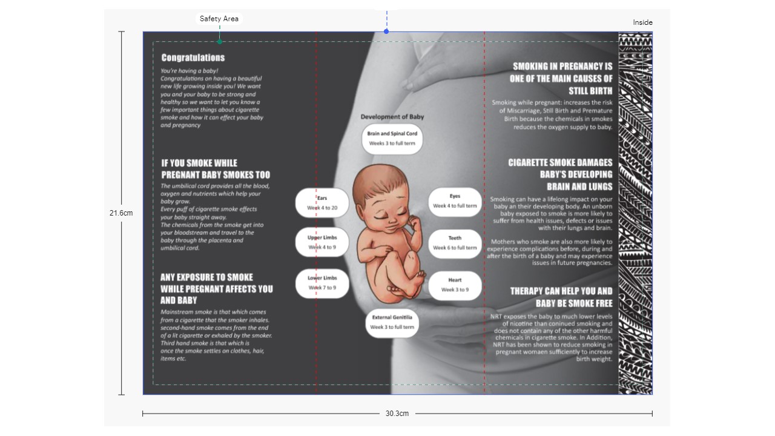Select the Eyes week label bubble
Image resolution: width=775 pixels, height=436 pixels.
[x=455, y=201]
